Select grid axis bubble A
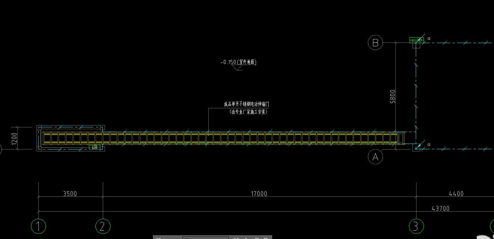494x239 pixels. click(376, 157)
